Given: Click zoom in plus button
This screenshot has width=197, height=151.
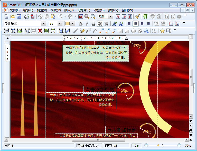Looking at the screenshot, I should 179,145.
